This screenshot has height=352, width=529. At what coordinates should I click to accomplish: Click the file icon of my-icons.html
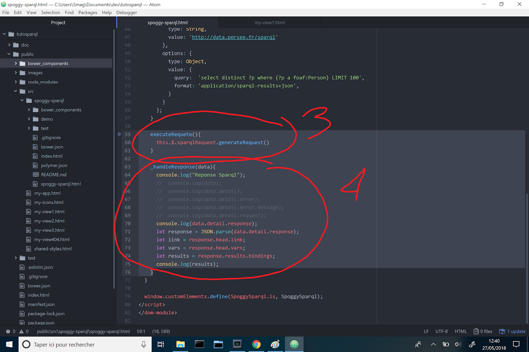coord(29,202)
